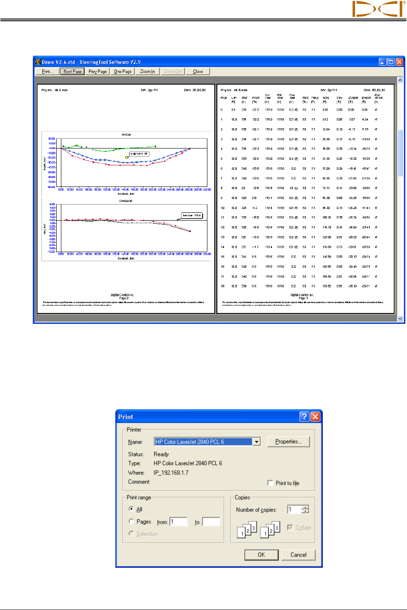
Task: Close the print preview via Close button
Action: tap(198, 72)
